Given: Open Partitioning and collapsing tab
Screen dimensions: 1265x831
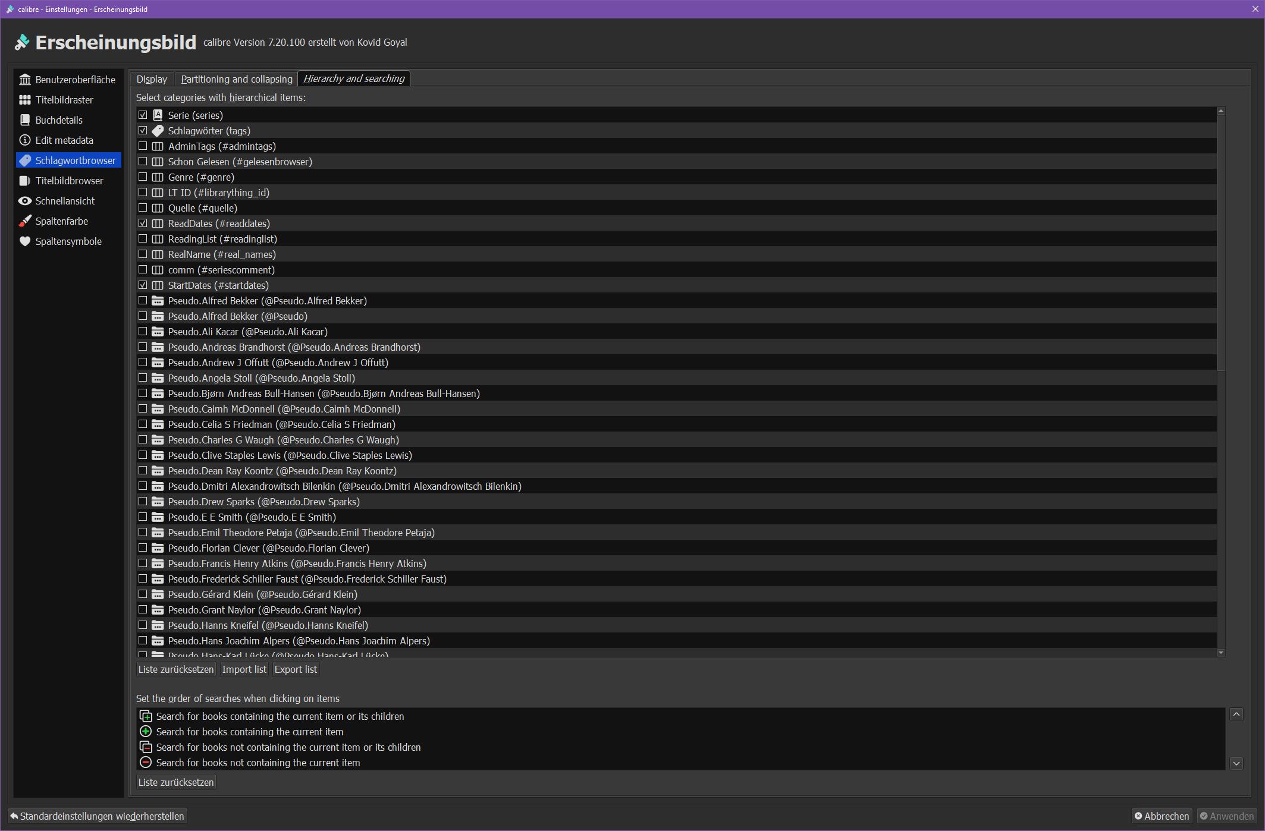Looking at the screenshot, I should pyautogui.click(x=237, y=79).
